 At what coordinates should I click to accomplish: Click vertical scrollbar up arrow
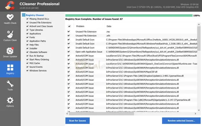pyautogui.click(x=199, y=25)
